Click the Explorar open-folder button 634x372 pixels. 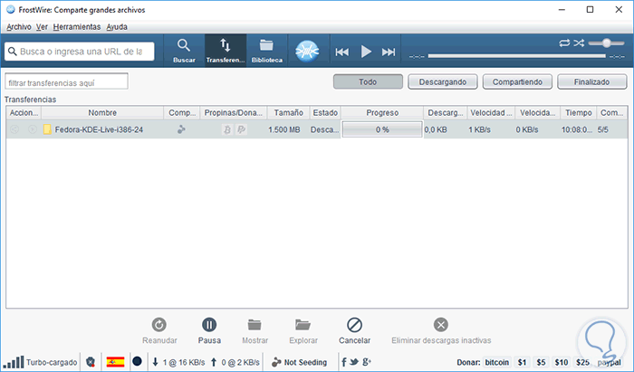(303, 330)
